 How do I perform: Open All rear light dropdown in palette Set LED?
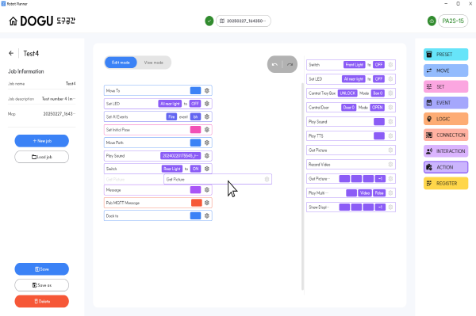coord(354,78)
